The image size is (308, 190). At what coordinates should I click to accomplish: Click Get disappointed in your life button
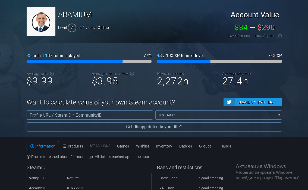coord(154,127)
